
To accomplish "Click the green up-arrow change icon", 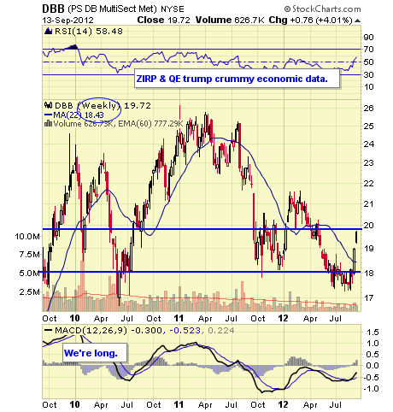I will [x=358, y=21].
